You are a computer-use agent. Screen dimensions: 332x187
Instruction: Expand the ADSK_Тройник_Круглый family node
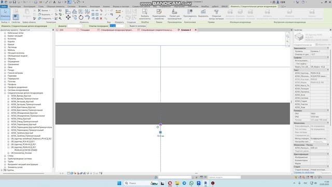pyautogui.click(x=8, y=133)
